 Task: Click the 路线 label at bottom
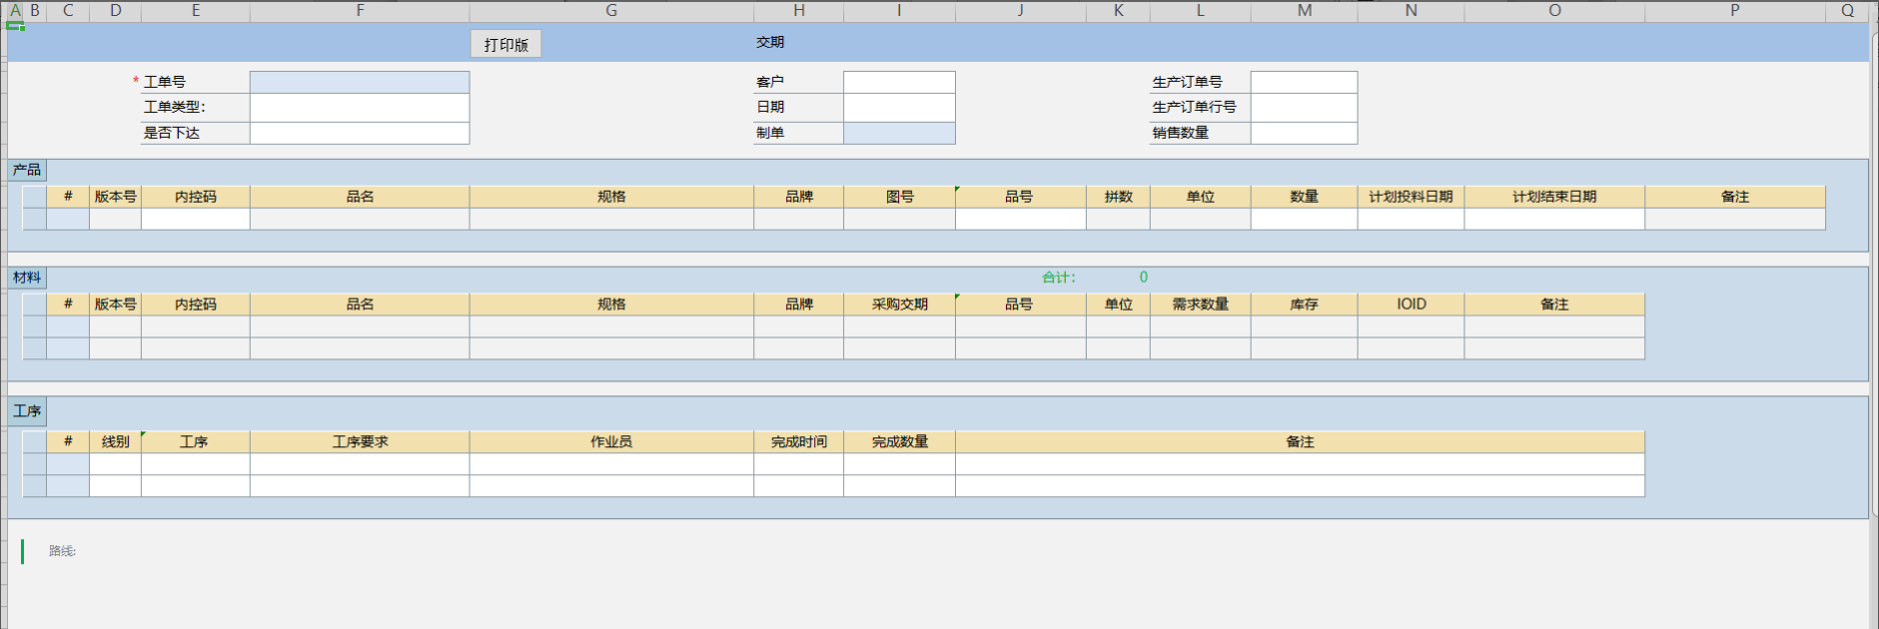(62, 551)
